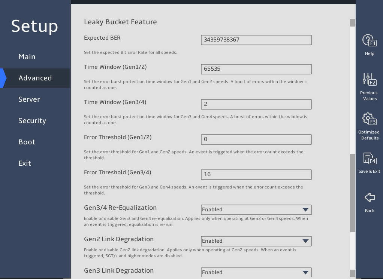Screen dimensions: 383x279
Task: Go to the Exit menu section
Action: (x=25, y=163)
